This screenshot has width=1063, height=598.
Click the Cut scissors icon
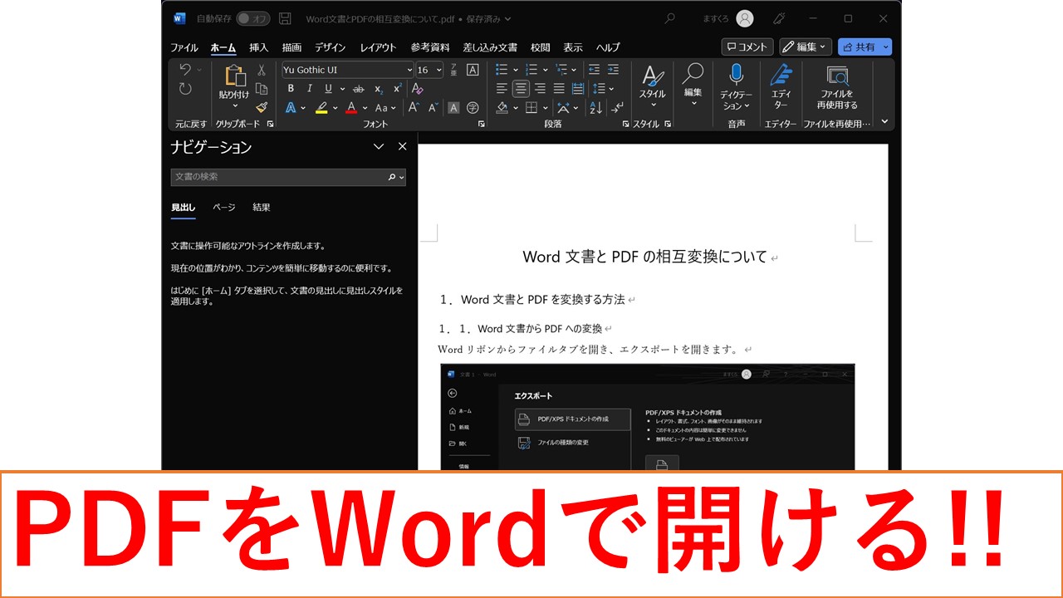(x=262, y=70)
